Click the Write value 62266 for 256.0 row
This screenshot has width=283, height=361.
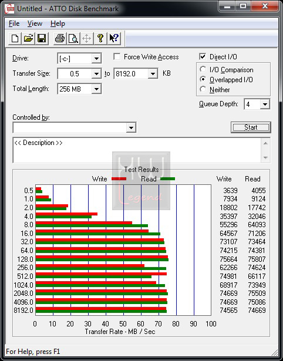(x=228, y=268)
